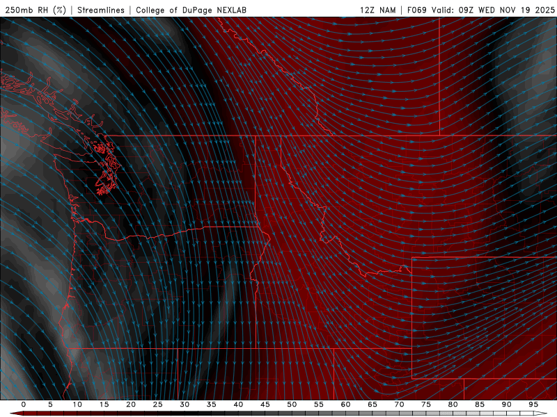This screenshot has height=417, width=557.
Task: Click colorbar label "80"
Action: pos(453,404)
